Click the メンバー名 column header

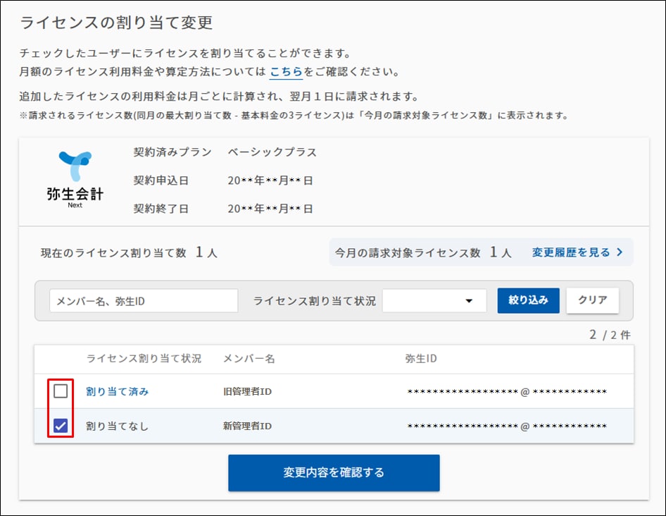click(x=249, y=359)
